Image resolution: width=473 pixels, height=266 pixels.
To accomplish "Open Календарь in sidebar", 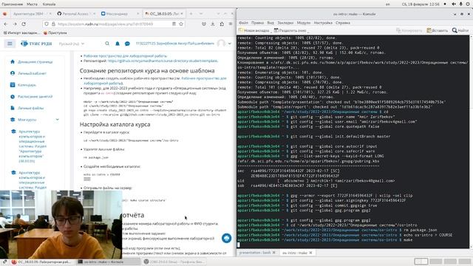I will click(x=27, y=85).
